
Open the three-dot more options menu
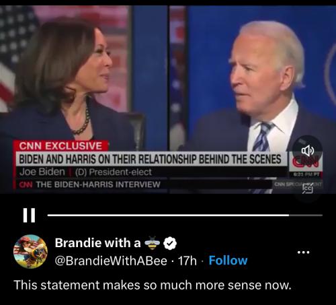(304, 252)
